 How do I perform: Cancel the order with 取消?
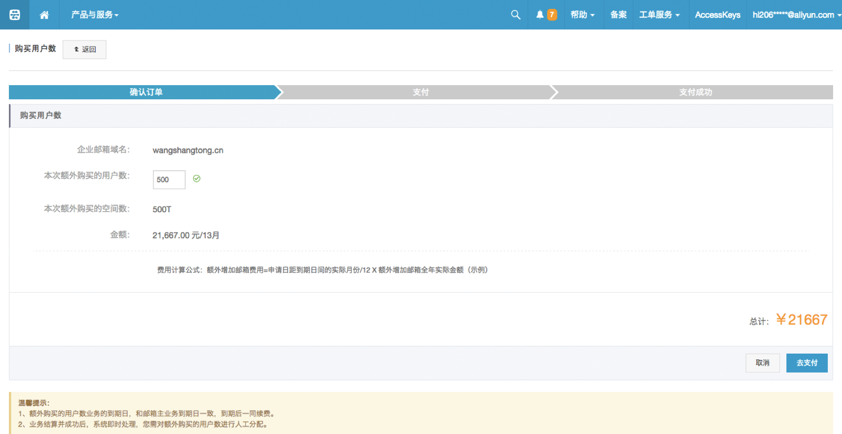click(762, 363)
